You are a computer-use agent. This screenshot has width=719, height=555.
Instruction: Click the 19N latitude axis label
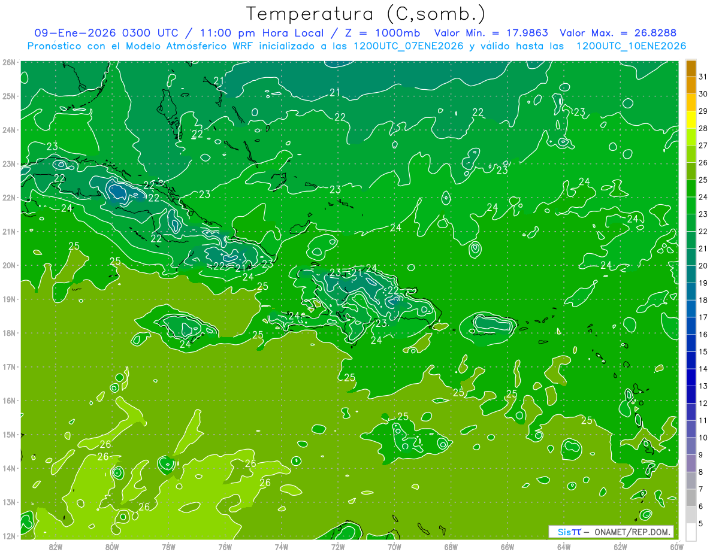coord(9,299)
